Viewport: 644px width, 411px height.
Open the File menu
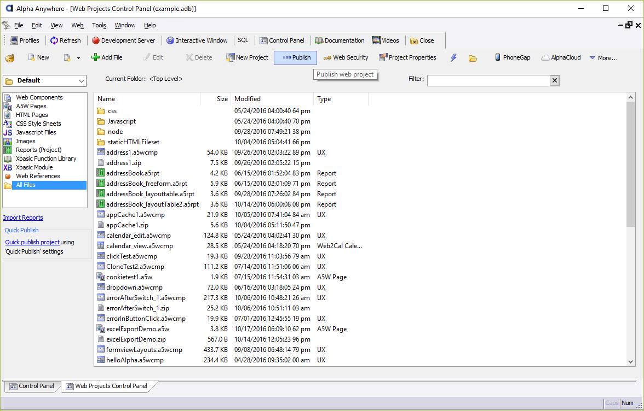click(x=19, y=25)
